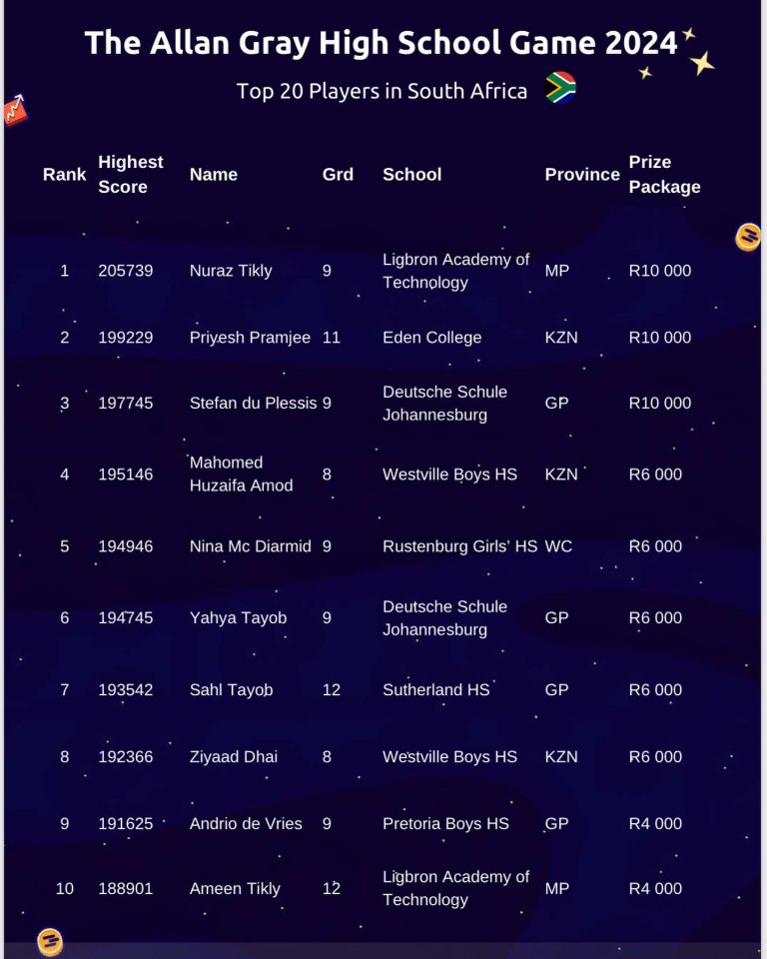Click the South African flag icon
This screenshot has height=959, width=767.
[x=560, y=88]
